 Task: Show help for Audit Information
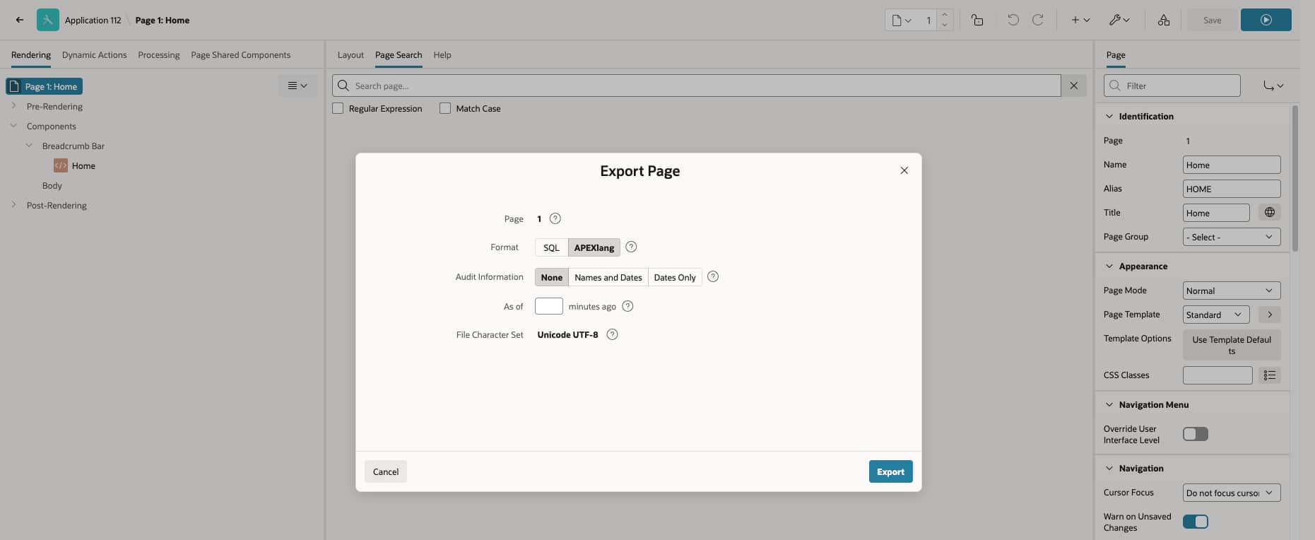click(x=713, y=276)
